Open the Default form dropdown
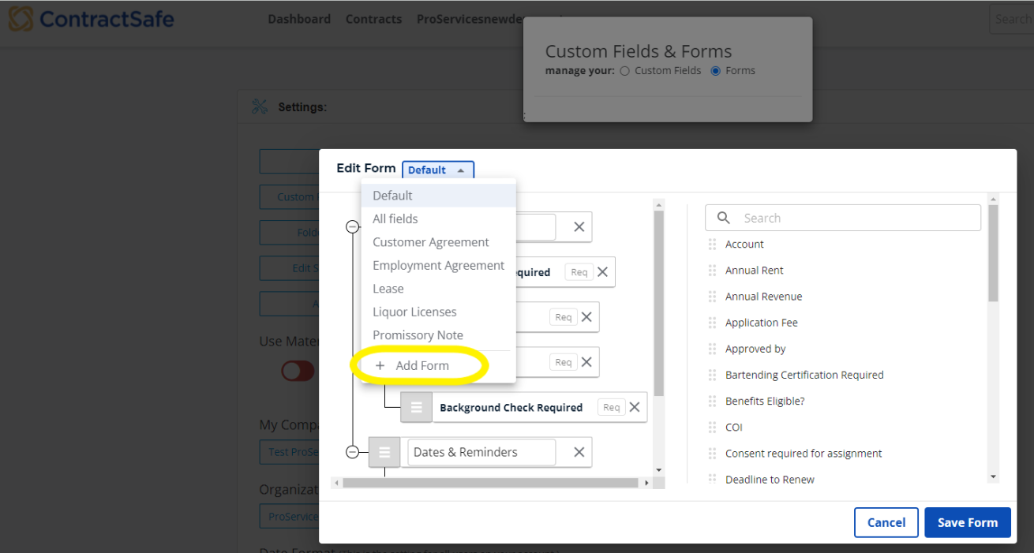The height and width of the screenshot is (553, 1034). coord(438,170)
